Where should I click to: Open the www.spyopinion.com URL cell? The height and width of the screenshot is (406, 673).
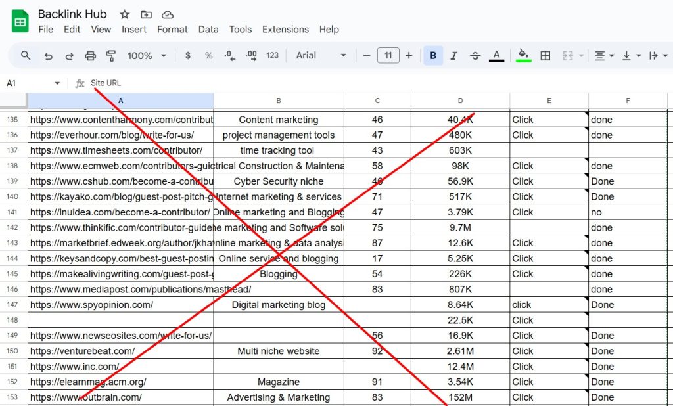point(121,305)
